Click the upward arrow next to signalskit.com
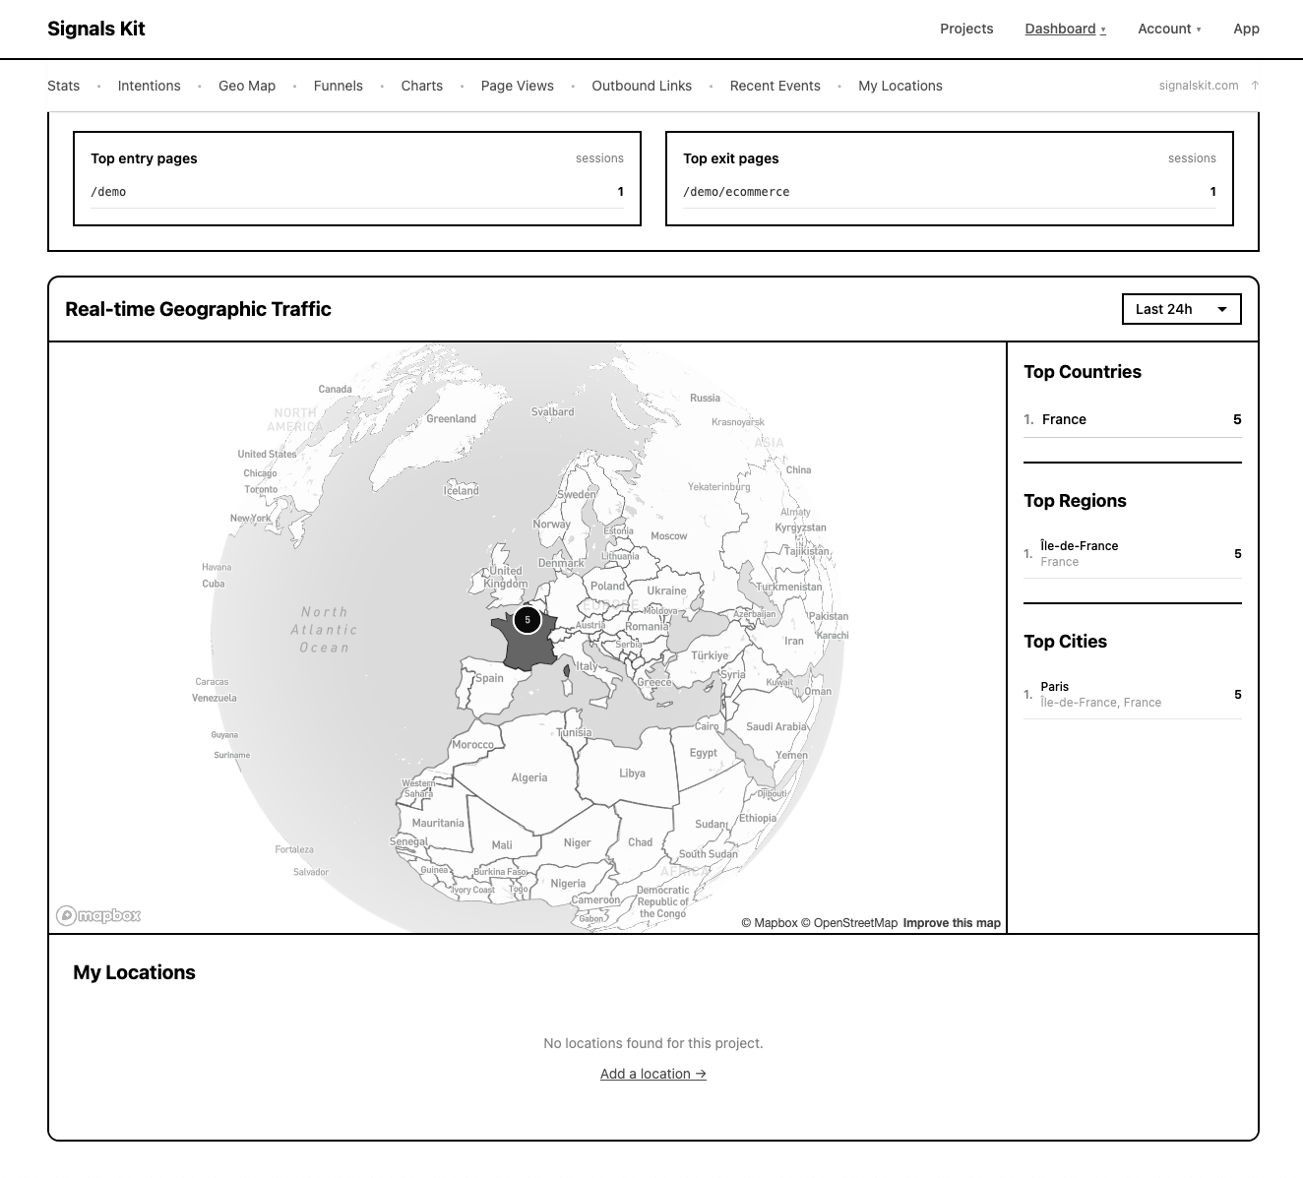Viewport: 1303px width, 1178px height. point(1255,86)
